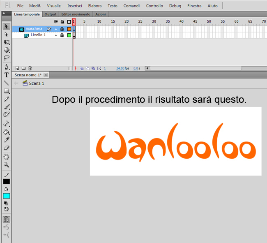267x243 pixels.
Task: Toggle edit multiple frames
Action: click(93, 69)
